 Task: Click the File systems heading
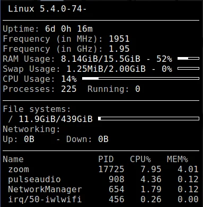[37, 109]
